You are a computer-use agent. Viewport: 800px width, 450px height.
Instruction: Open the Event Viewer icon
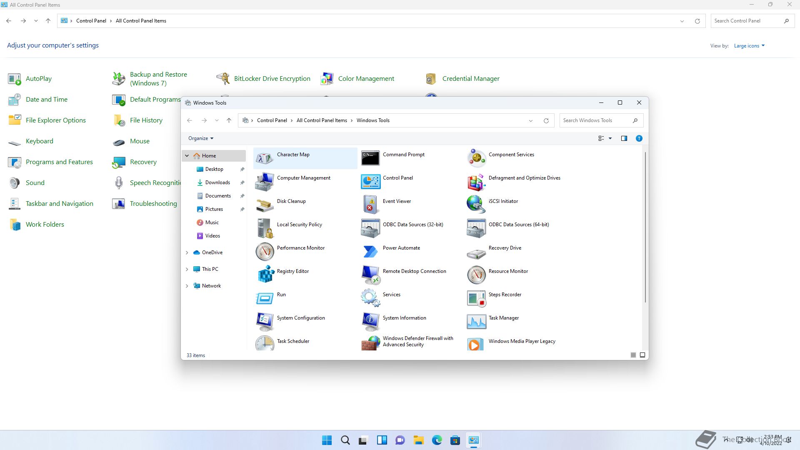pos(370,205)
